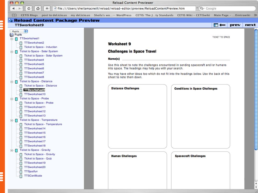This screenshot has width=258, height=193.
Task: Click the Add bookmark plus button
Action: coord(47,8)
